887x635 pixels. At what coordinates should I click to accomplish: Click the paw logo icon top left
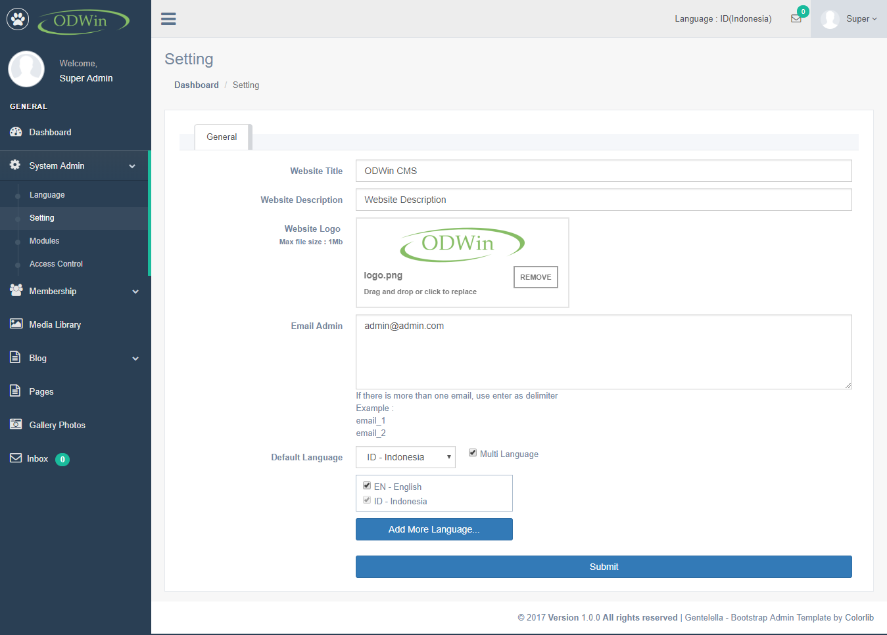[x=17, y=18]
